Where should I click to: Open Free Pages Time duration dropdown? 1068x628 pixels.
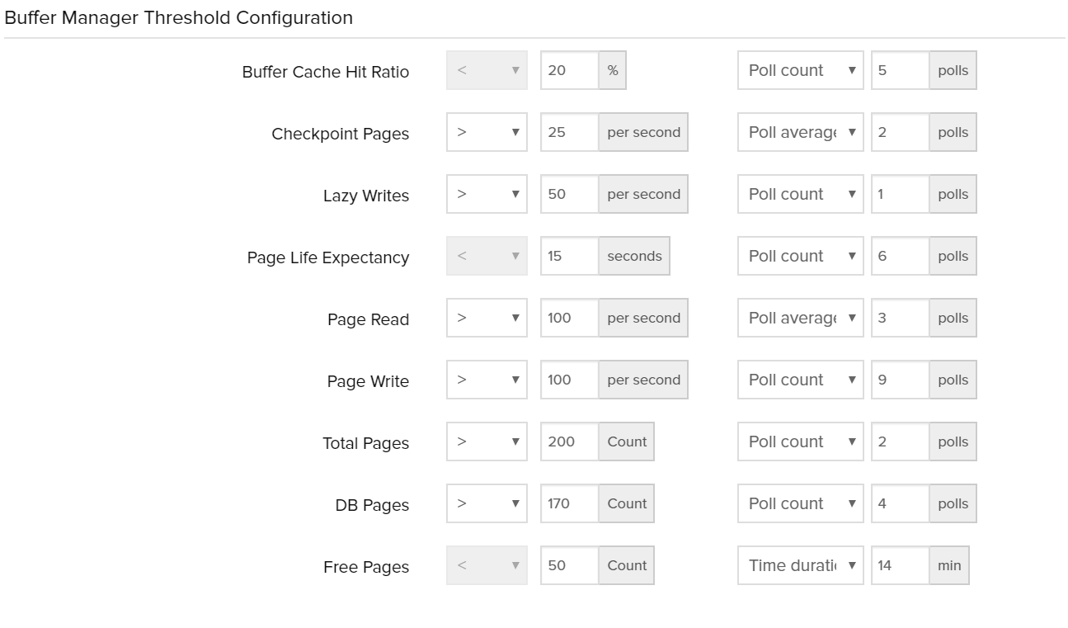click(801, 565)
